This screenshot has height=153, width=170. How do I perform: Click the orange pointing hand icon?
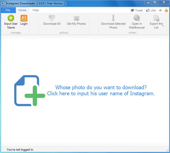166,10
